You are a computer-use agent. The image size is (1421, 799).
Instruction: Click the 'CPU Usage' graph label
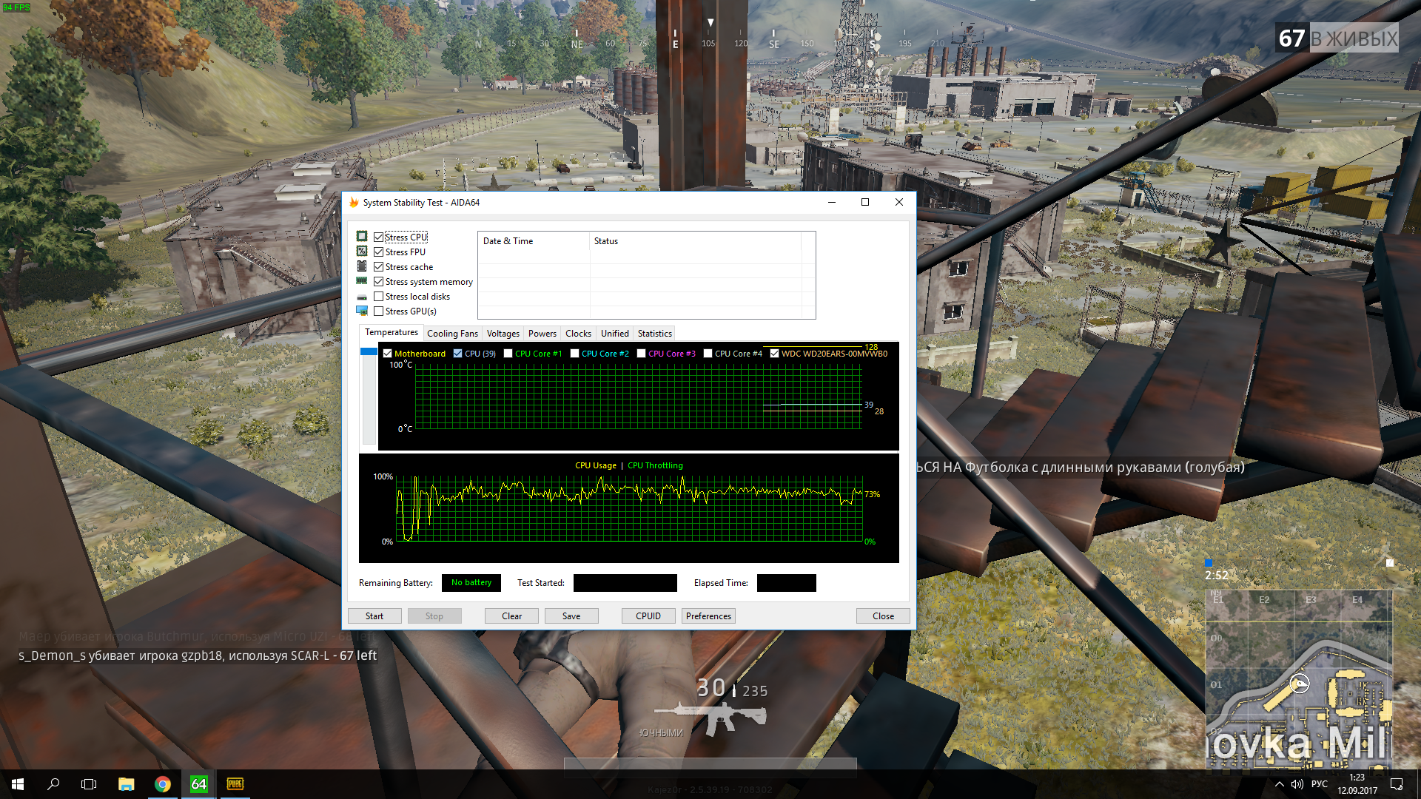[596, 466]
